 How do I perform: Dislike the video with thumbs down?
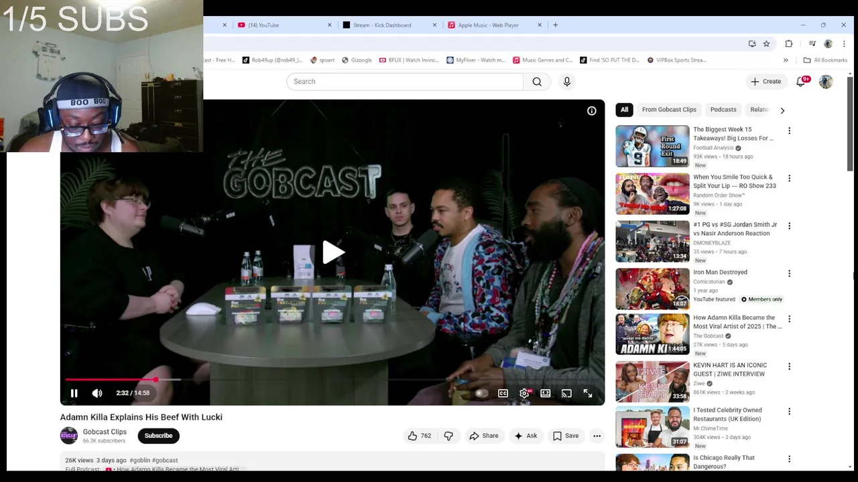(448, 436)
